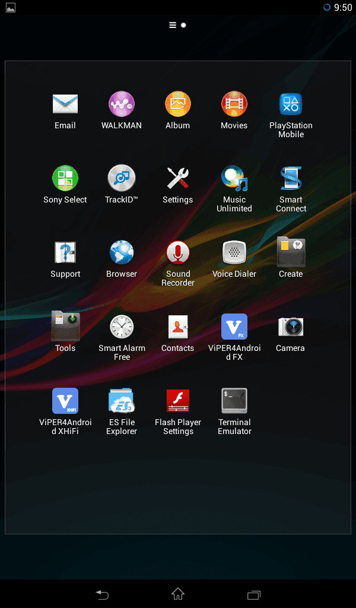The image size is (356, 608).
Task: Launch the Browser app
Action: coord(122,252)
